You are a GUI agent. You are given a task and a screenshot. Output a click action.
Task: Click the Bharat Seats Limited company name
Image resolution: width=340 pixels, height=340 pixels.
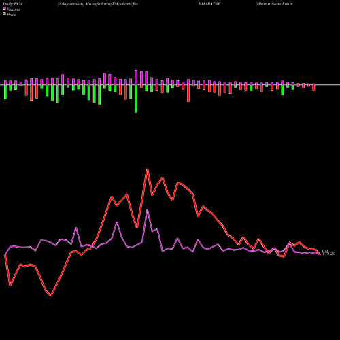(x=274, y=4)
